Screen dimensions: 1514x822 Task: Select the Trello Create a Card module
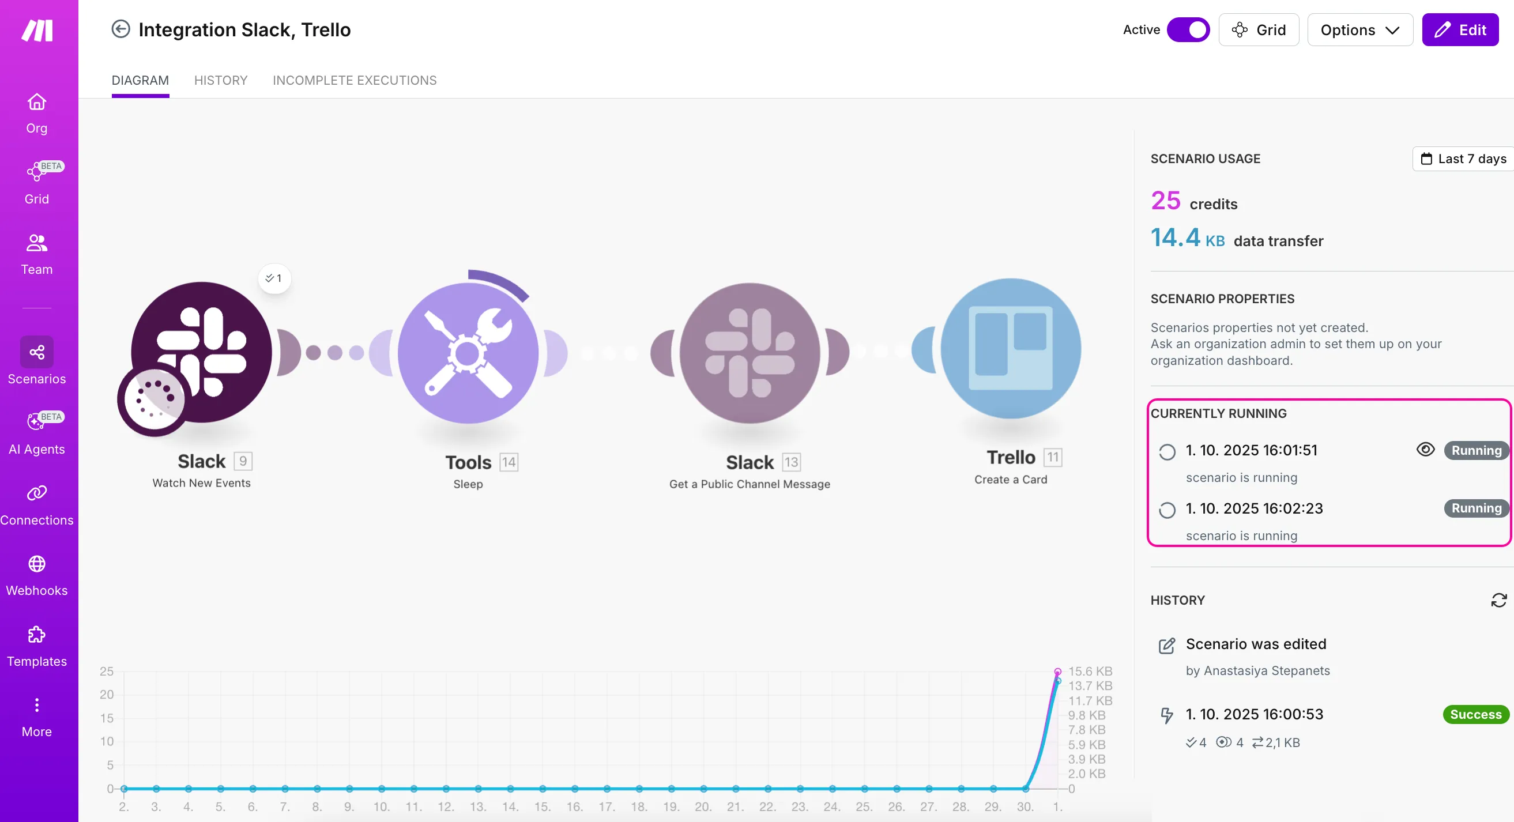click(x=1010, y=349)
